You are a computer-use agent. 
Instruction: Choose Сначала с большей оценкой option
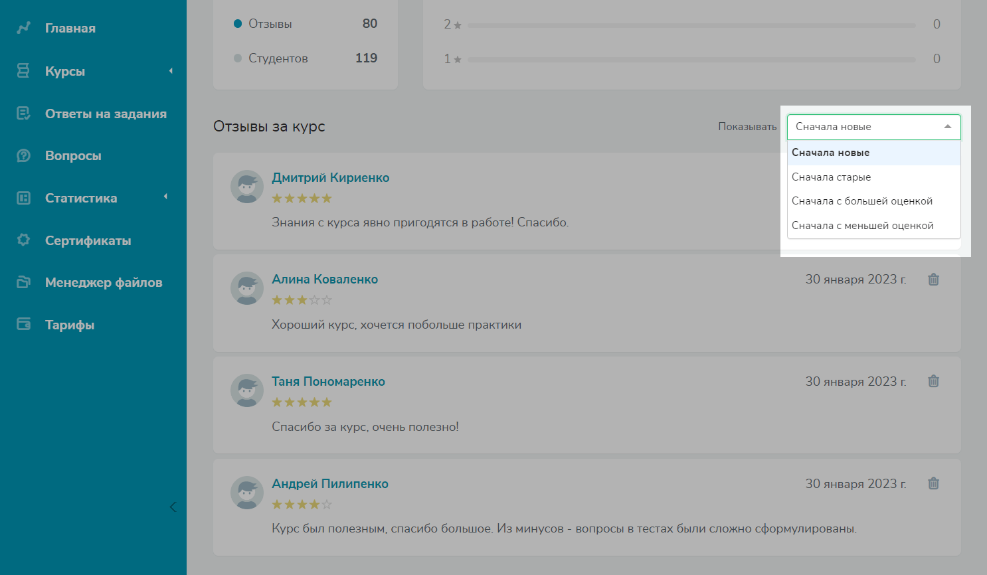tap(861, 201)
